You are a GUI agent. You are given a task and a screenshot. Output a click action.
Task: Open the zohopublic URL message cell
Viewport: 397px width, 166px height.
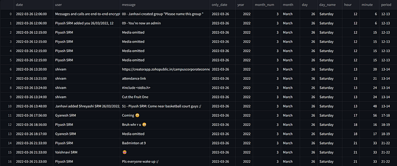coord(165,69)
